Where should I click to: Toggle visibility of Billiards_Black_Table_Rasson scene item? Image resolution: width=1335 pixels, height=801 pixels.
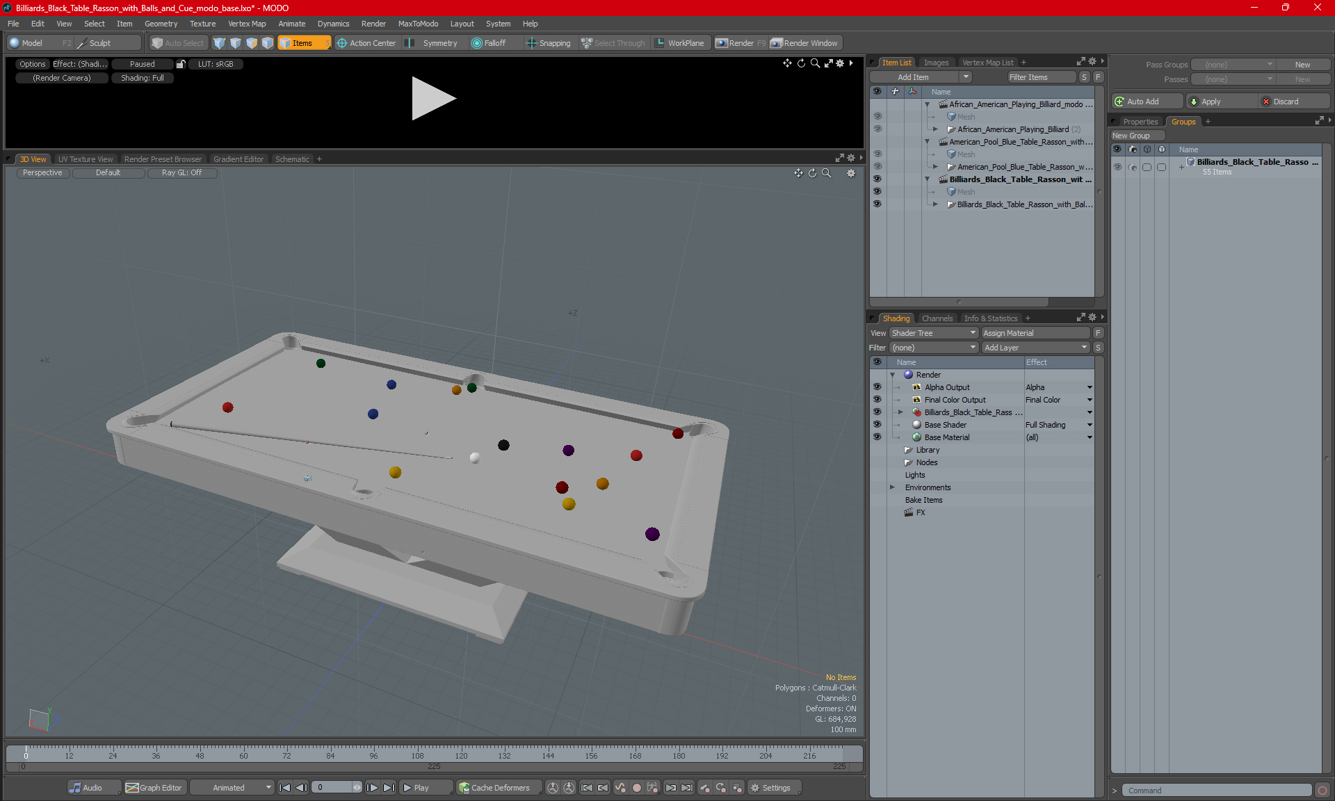point(877,179)
